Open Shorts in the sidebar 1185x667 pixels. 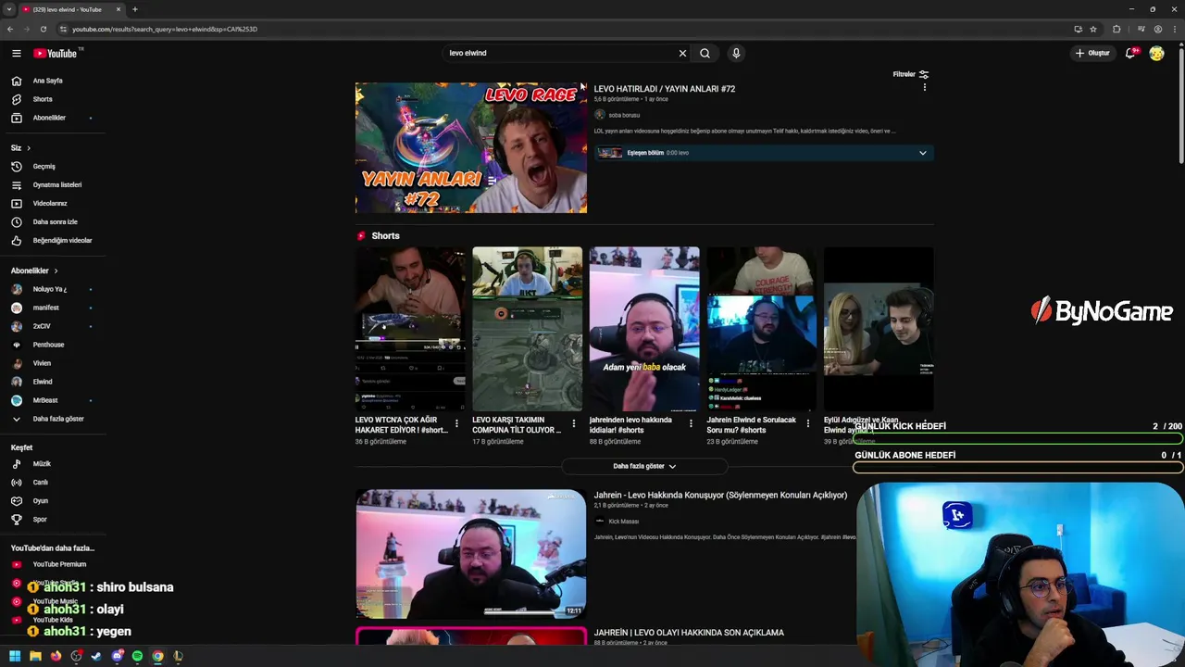43,99
